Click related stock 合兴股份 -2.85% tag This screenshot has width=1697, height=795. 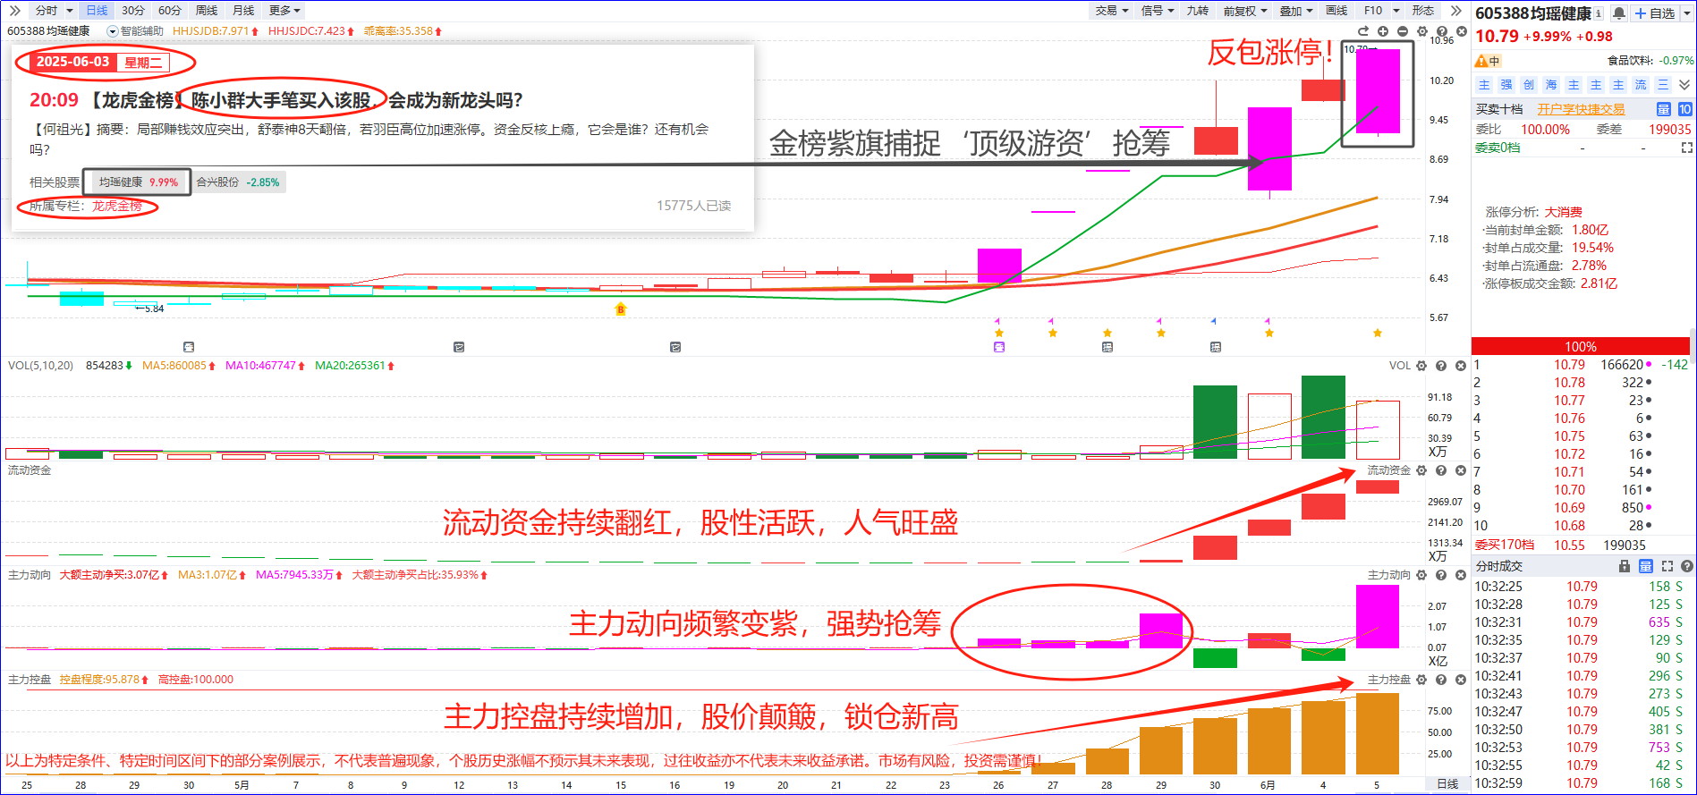point(238,182)
